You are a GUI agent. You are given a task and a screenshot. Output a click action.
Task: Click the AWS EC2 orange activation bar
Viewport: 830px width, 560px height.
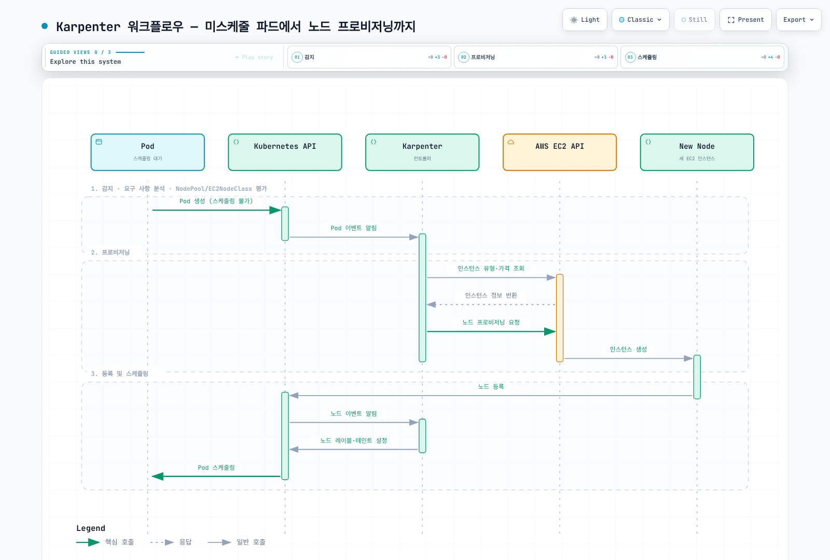point(560,318)
